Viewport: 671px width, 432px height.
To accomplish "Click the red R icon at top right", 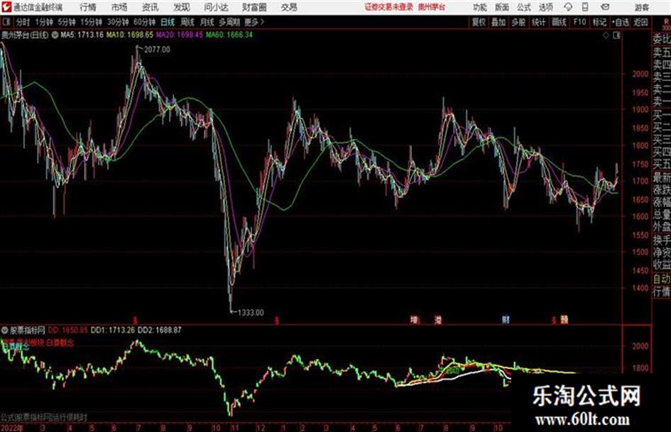I will pos(666,22).
